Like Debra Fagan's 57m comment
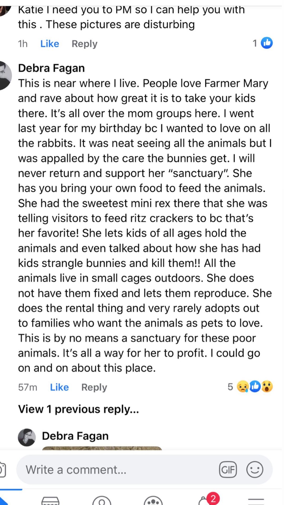 tap(59, 387)
